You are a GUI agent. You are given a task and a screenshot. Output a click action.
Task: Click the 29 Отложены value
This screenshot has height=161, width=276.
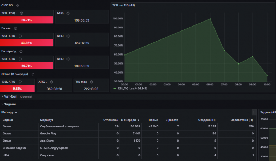coord(117,127)
